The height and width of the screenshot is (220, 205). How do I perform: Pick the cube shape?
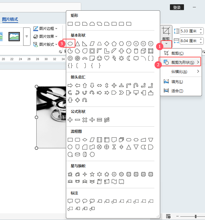[143, 51]
